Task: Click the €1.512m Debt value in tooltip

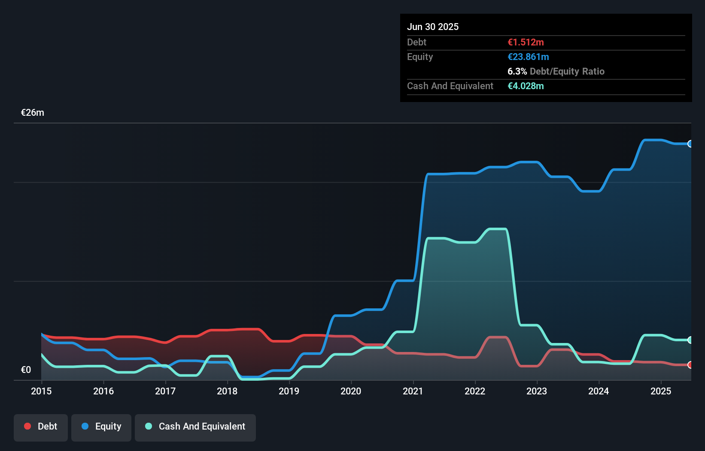Action: (526, 42)
